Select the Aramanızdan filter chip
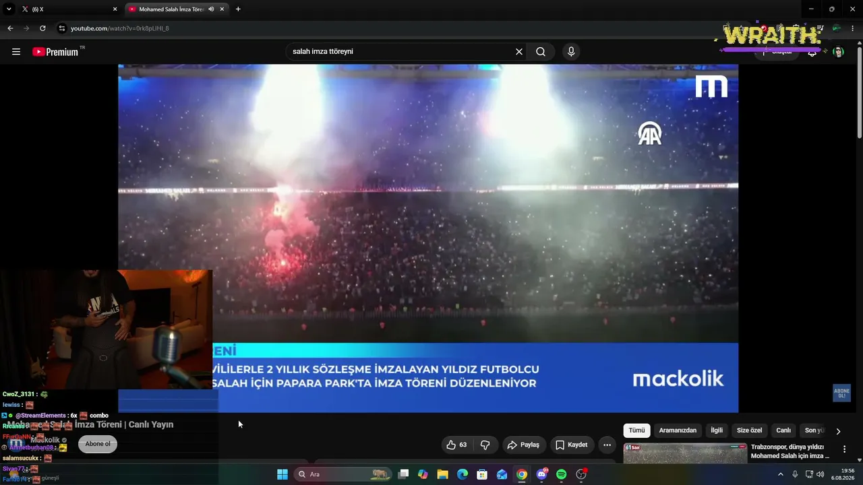 tap(678, 430)
